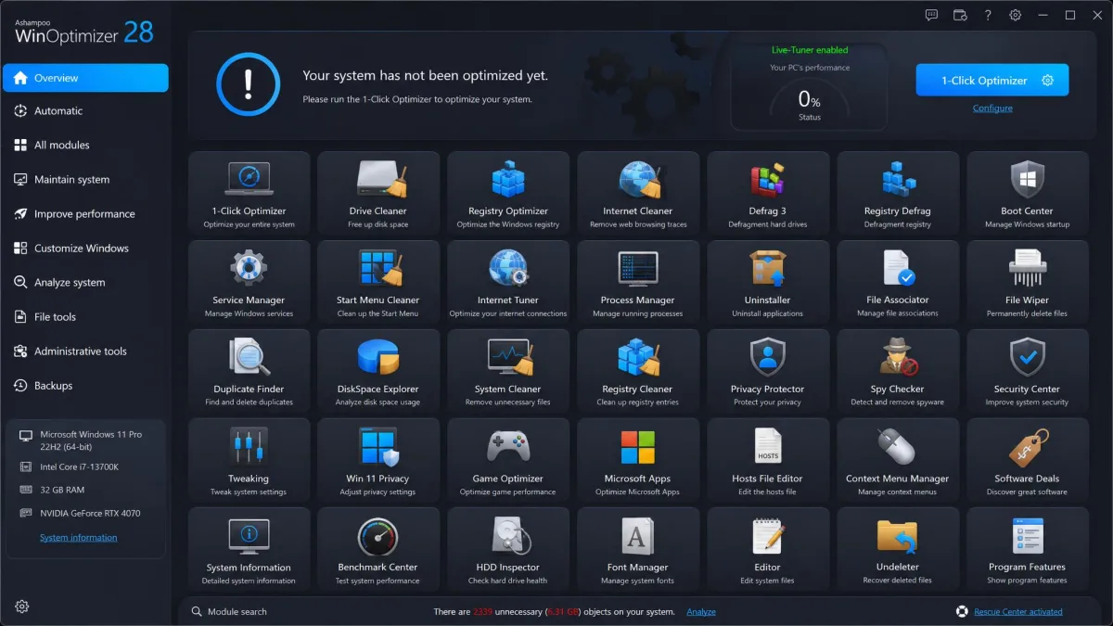The height and width of the screenshot is (626, 1113).
Task: Launch Registry Optimizer tile
Action: (x=508, y=194)
